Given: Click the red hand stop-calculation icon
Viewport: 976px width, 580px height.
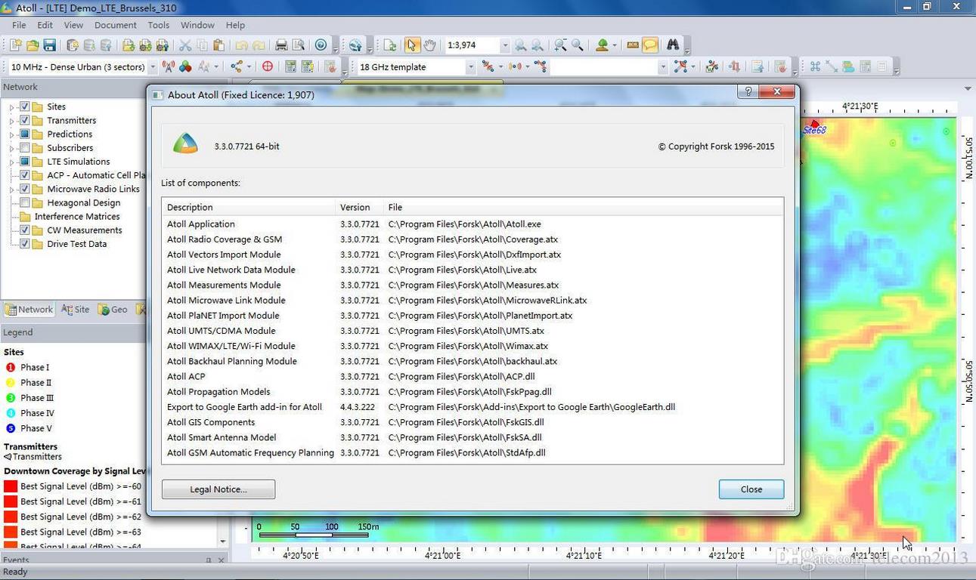Looking at the screenshot, I should pyautogui.click(x=330, y=66).
